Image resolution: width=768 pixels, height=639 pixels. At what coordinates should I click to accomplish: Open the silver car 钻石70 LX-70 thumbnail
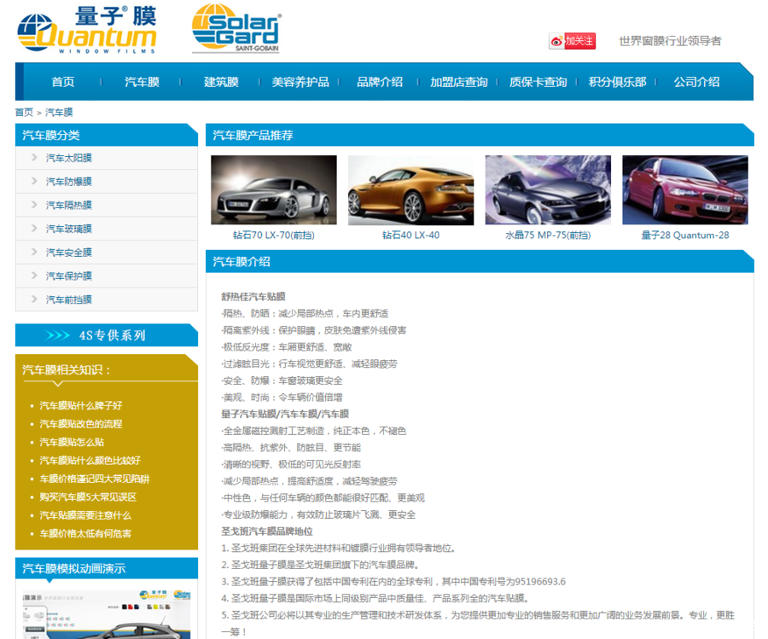point(274,190)
